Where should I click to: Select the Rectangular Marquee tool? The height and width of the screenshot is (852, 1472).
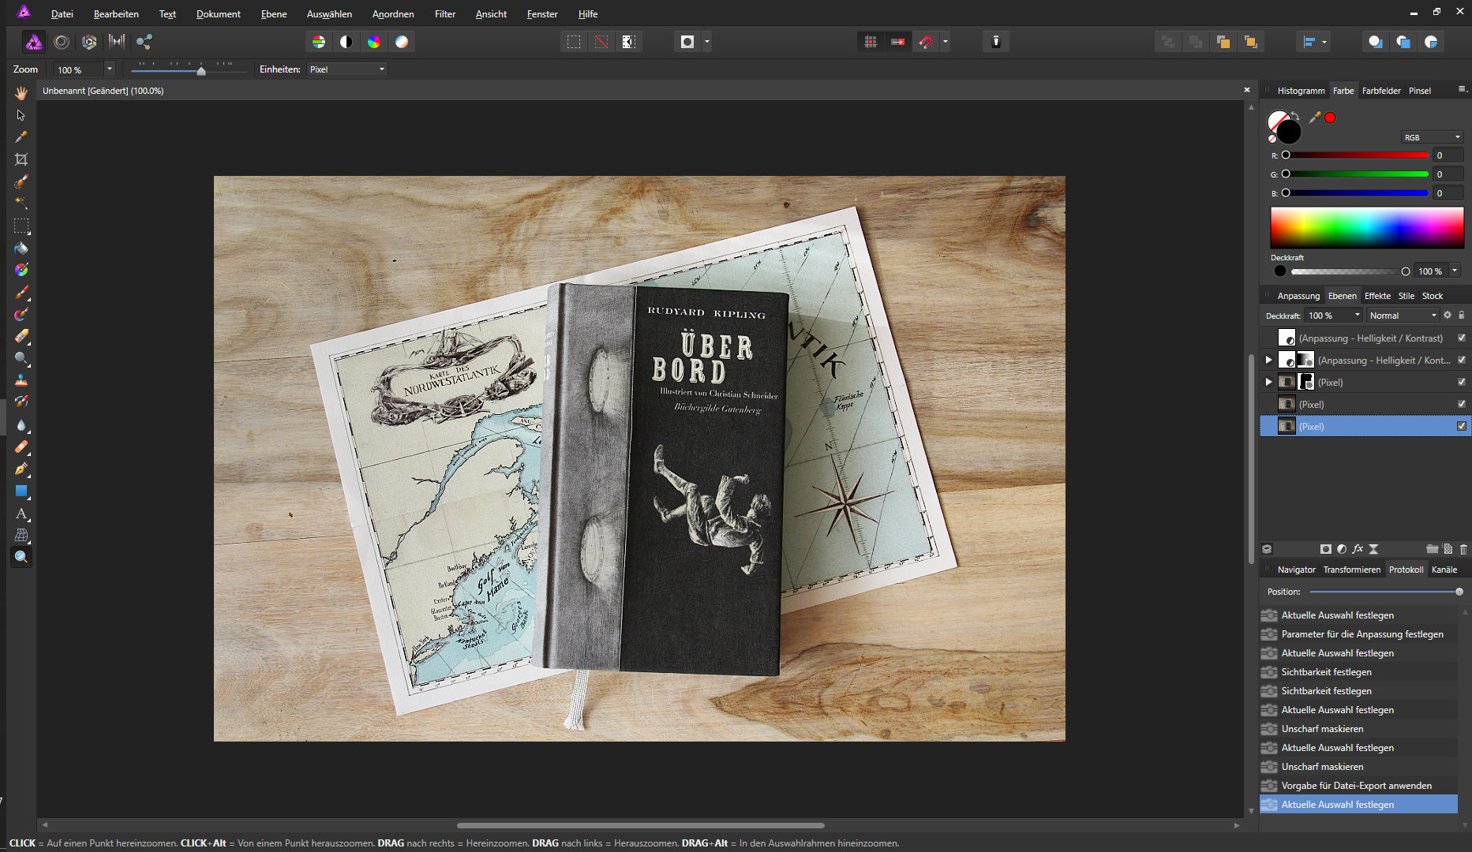pos(21,226)
